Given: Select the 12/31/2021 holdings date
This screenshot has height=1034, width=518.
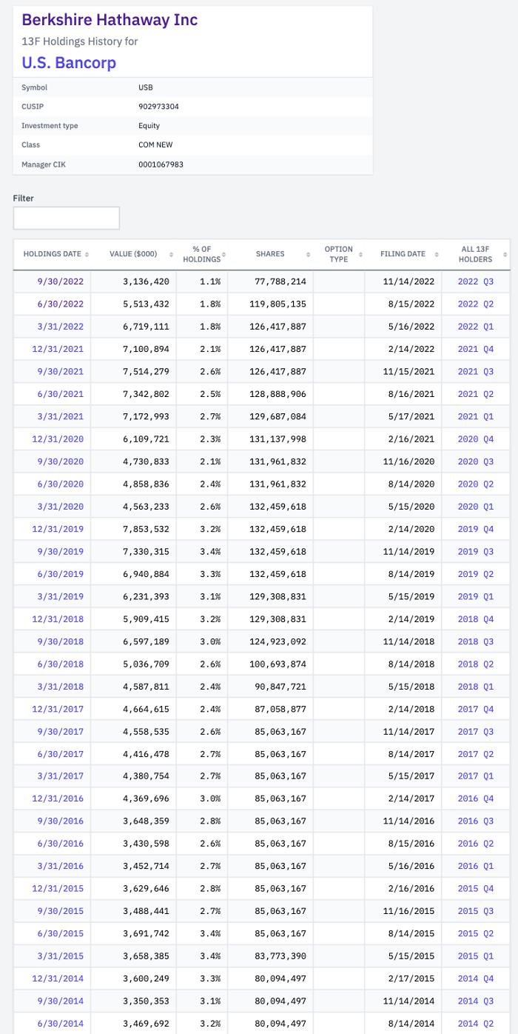Looking at the screenshot, I should 58,349.
